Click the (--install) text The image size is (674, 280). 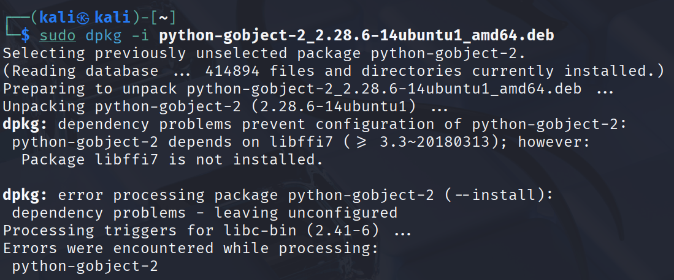pos(498,196)
